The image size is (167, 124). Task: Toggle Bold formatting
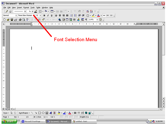(44, 15)
